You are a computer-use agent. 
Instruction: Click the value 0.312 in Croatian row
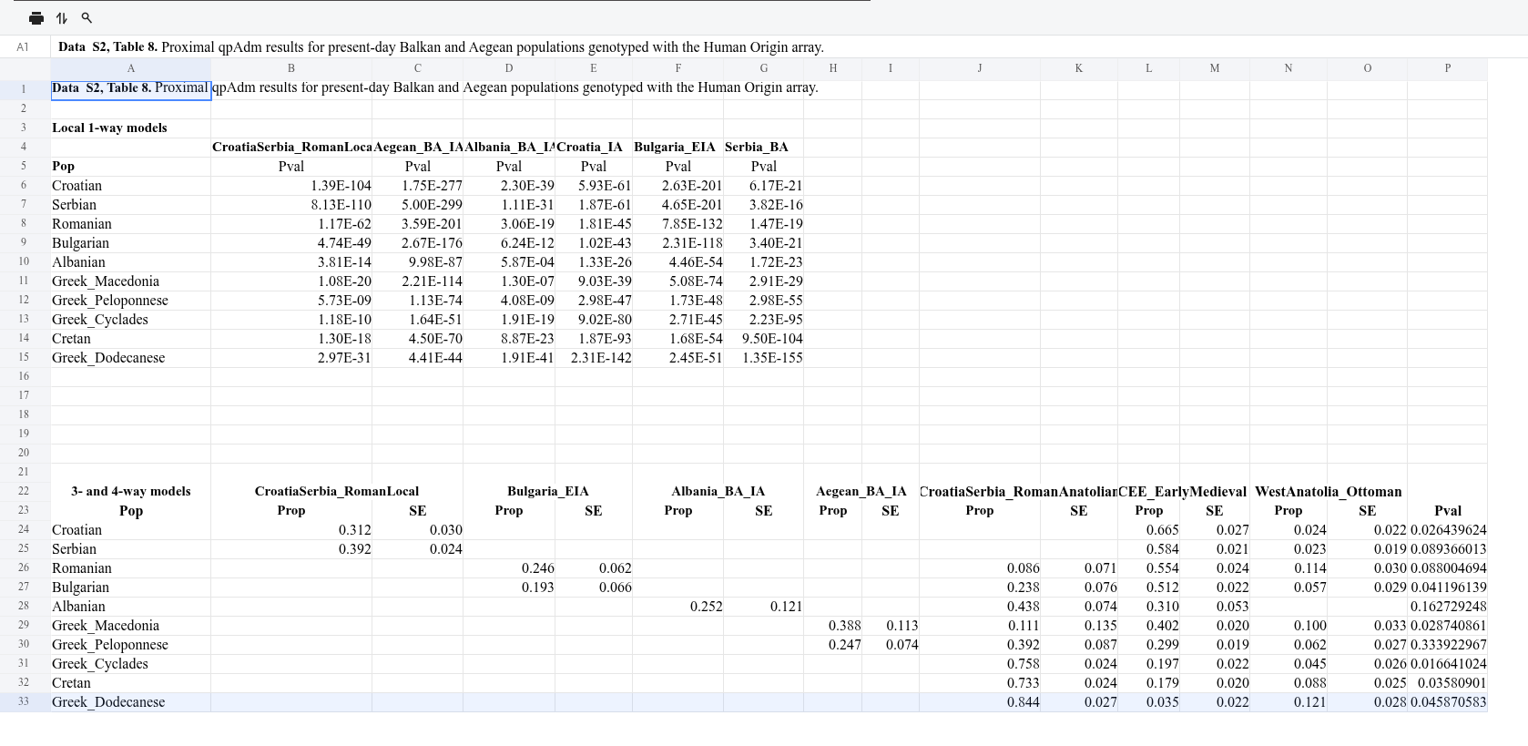(x=355, y=529)
